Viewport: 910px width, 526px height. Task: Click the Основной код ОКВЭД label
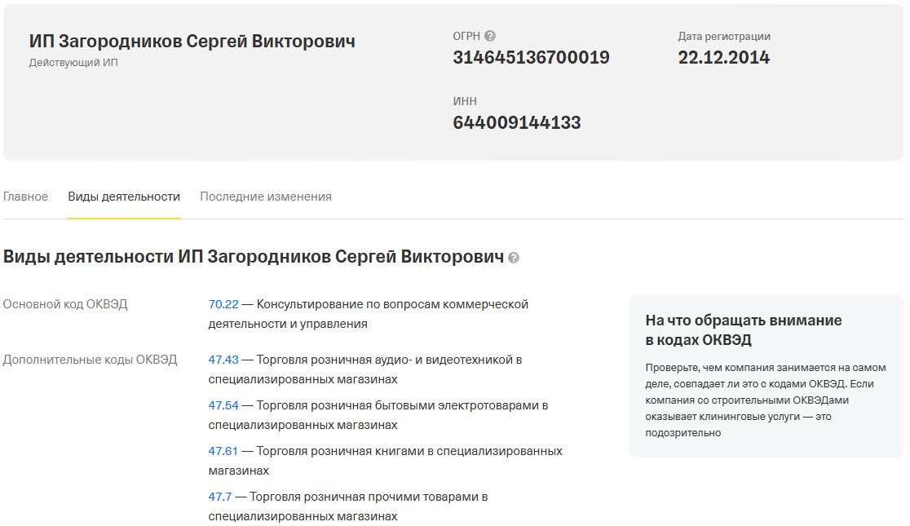(x=65, y=304)
